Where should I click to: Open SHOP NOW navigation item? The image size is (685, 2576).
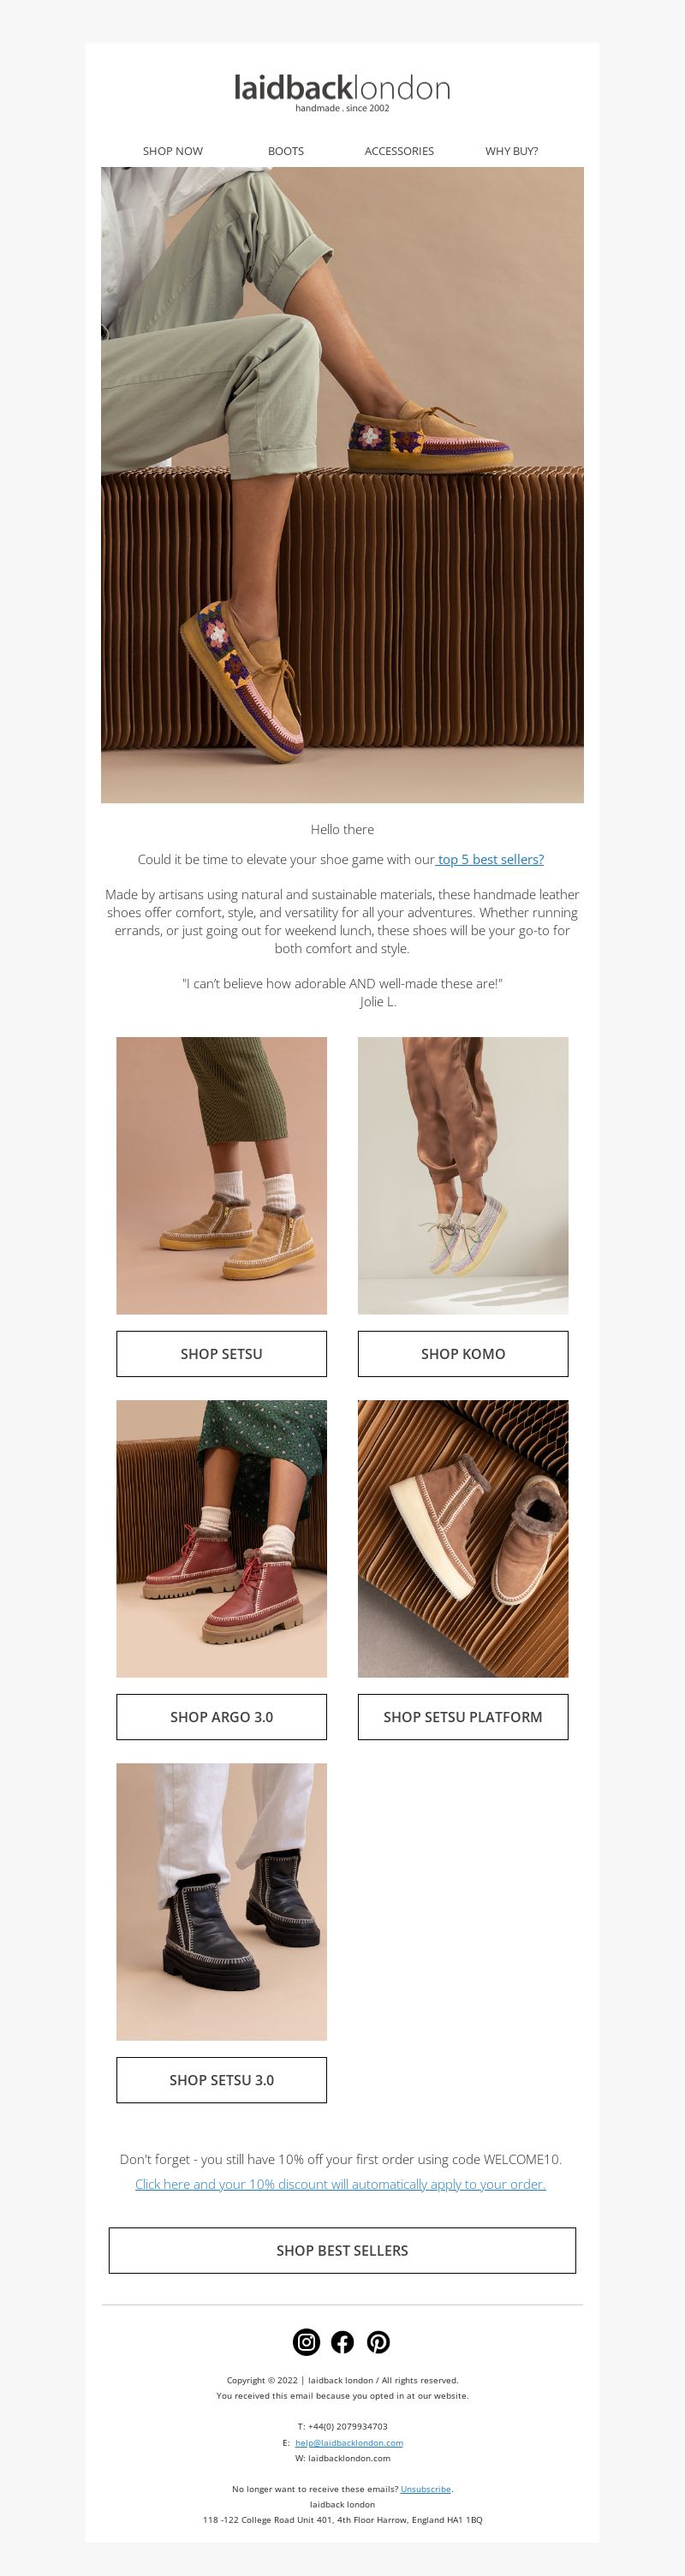[x=173, y=151]
